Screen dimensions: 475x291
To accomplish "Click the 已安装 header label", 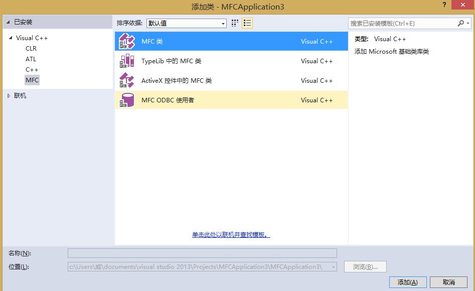I will pyautogui.click(x=23, y=22).
